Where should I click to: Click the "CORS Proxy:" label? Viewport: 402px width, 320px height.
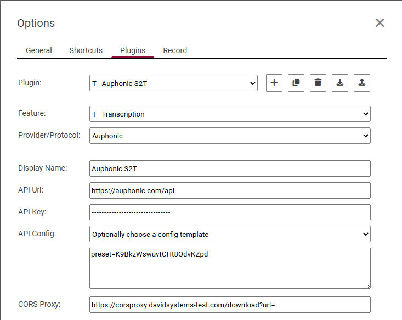point(39,304)
